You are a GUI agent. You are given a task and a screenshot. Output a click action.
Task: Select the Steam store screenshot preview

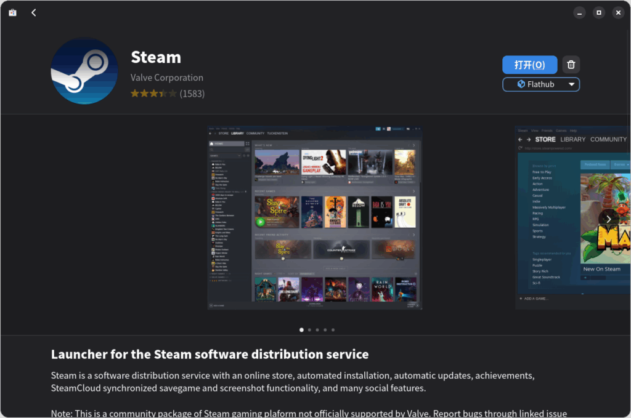pyautogui.click(x=573, y=218)
